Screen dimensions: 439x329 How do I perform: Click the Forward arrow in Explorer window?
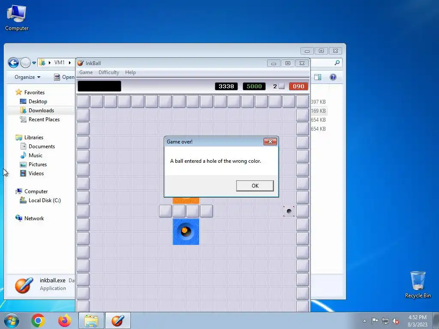tap(25, 63)
